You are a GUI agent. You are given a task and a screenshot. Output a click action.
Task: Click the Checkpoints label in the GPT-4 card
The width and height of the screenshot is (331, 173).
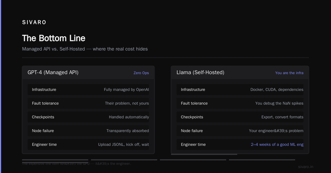tap(43, 117)
